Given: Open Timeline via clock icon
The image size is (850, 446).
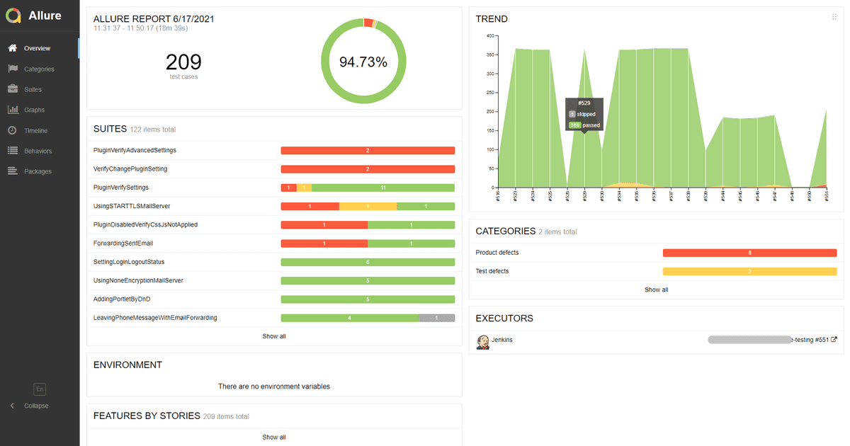Looking at the screenshot, I should point(12,130).
